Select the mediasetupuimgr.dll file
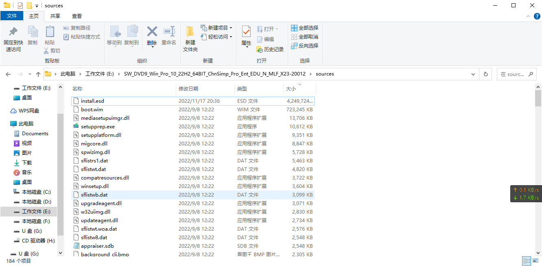Viewport: 542px width, 266px height. [x=192, y=118]
